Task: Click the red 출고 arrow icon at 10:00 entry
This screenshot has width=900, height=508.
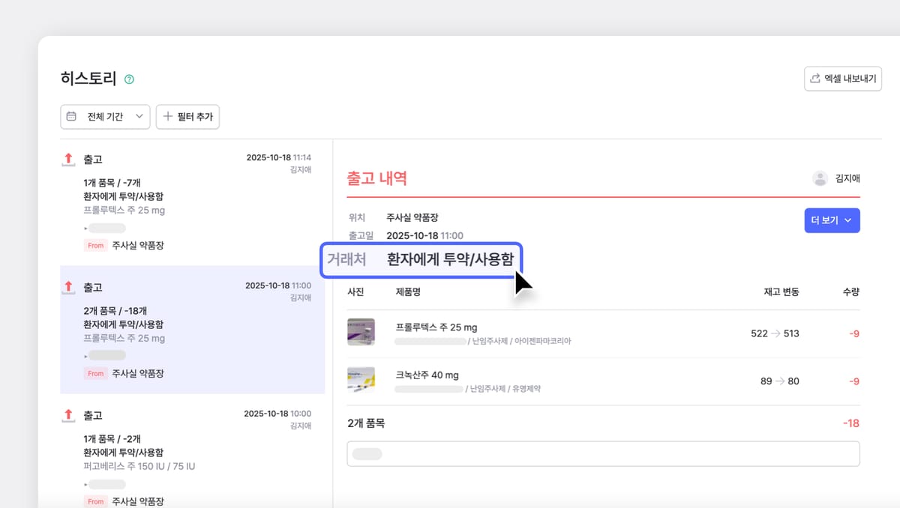Action: (x=68, y=415)
